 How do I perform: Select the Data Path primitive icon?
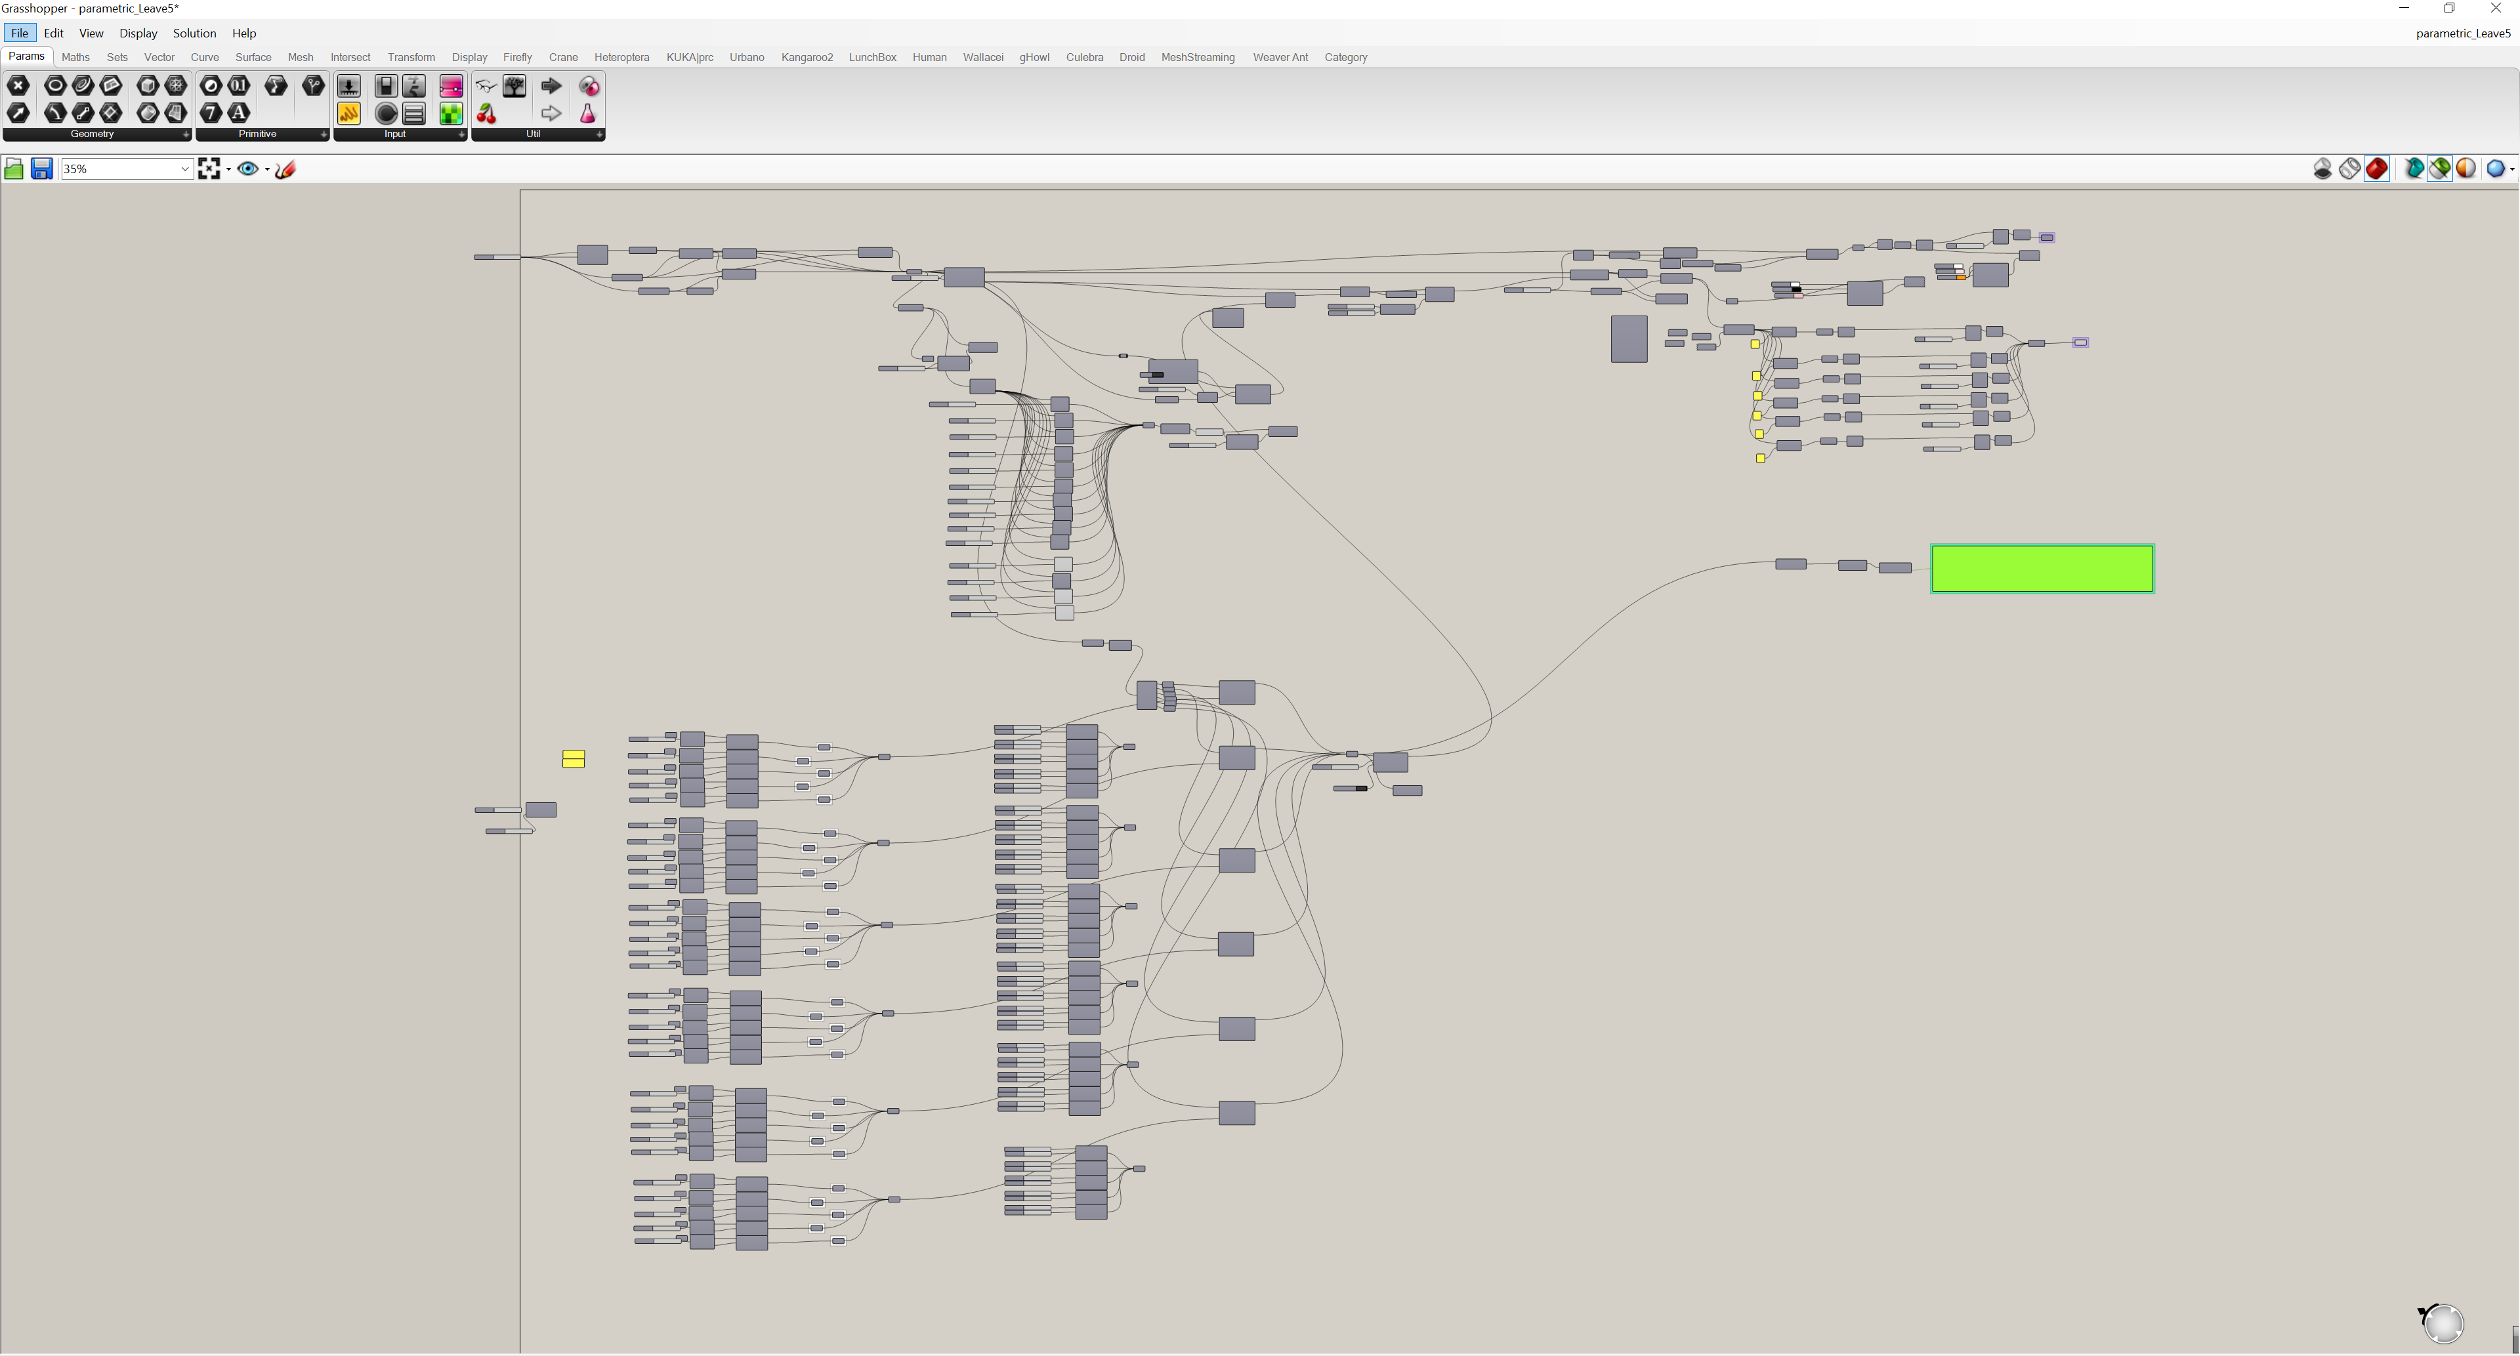[x=313, y=86]
